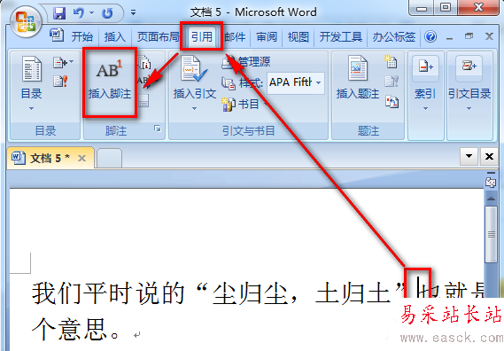504x351 pixels.
Task: Expand the 引文目录 group
Action: pyautogui.click(x=469, y=83)
